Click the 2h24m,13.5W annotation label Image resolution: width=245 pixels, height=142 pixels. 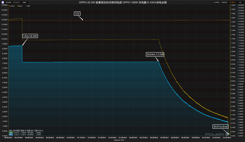tap(155, 55)
